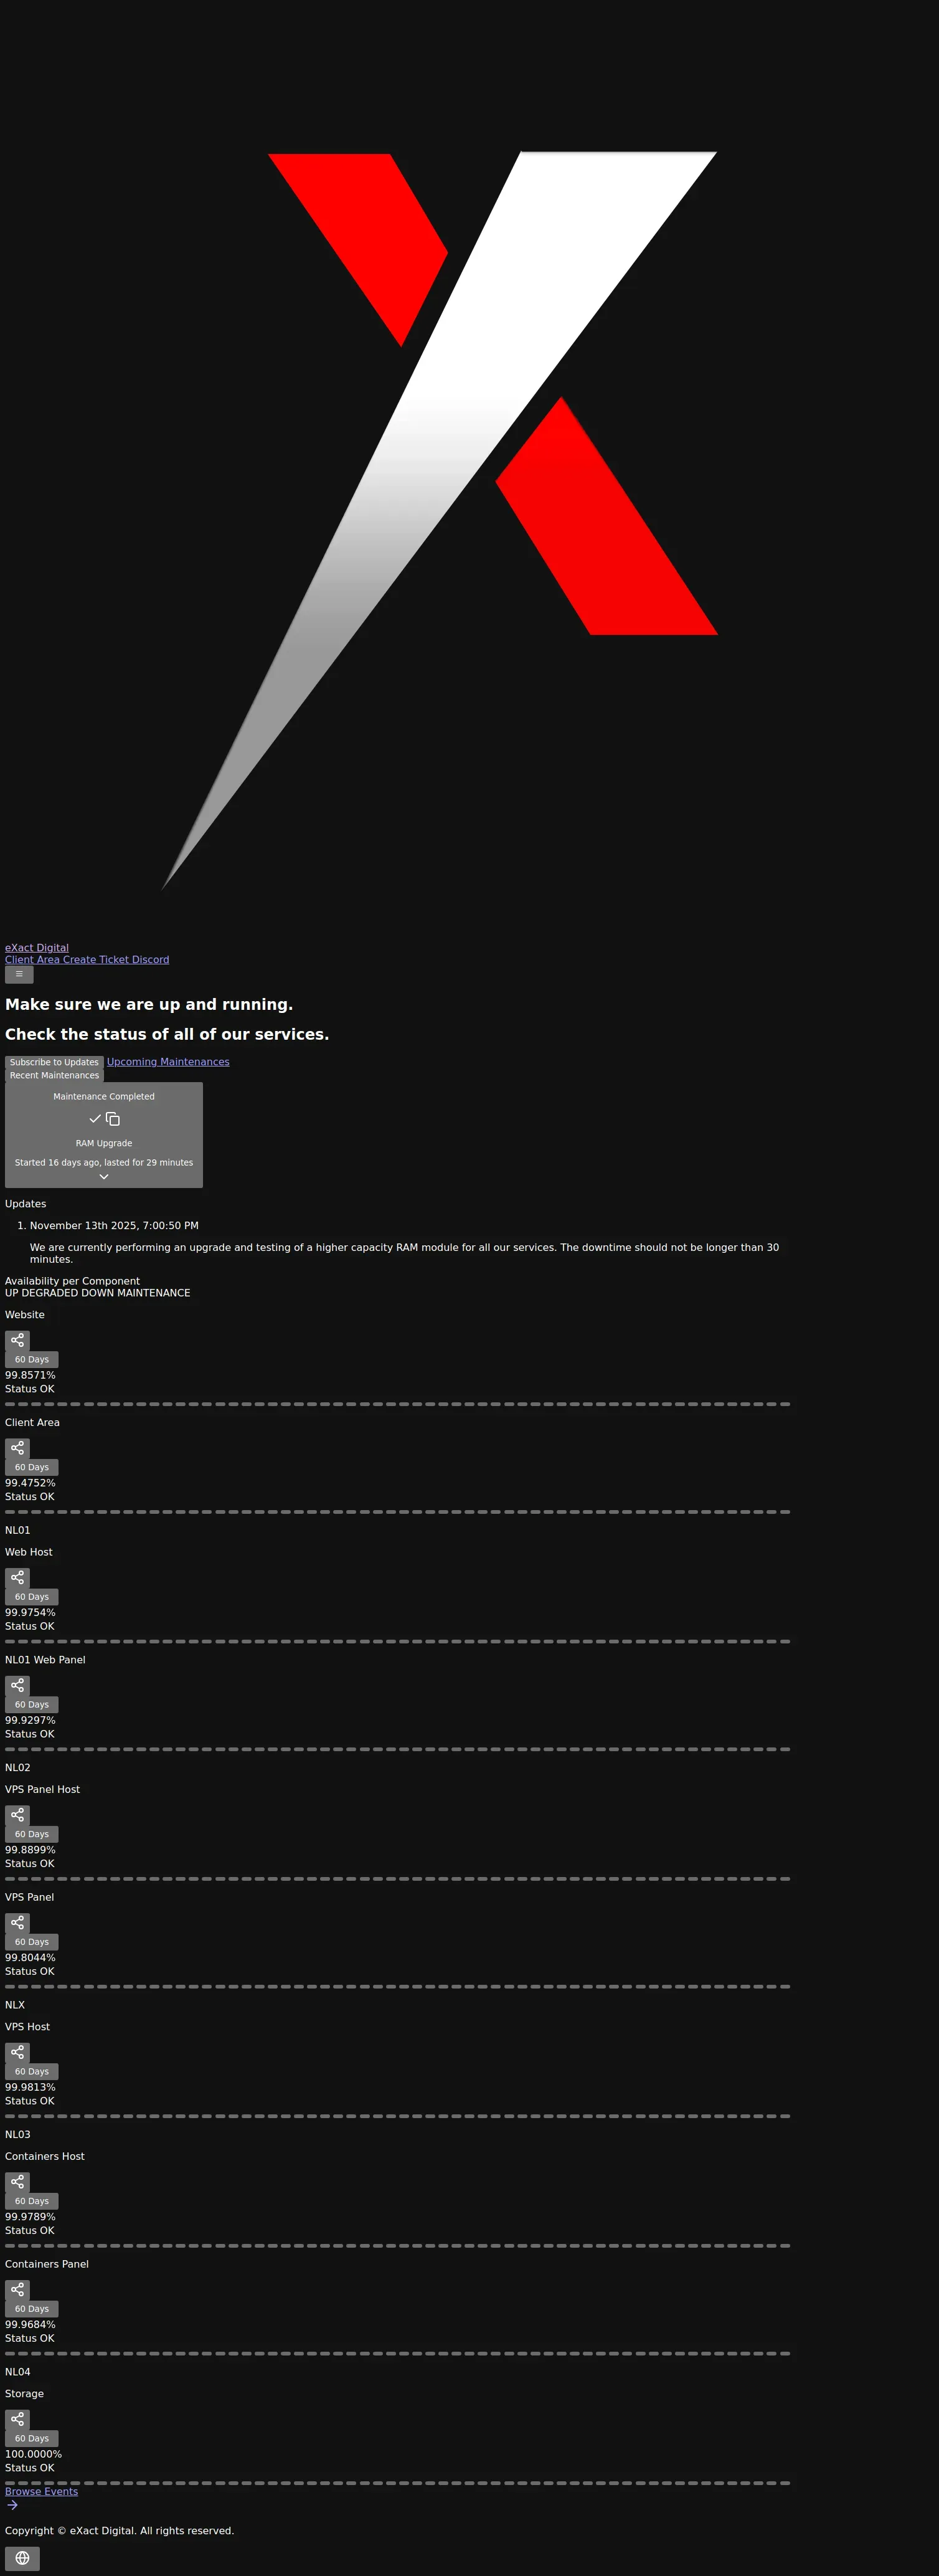Viewport: 939px width, 2576px height.
Task: Click the checkmark icon in maintenance card
Action: click(95, 1119)
